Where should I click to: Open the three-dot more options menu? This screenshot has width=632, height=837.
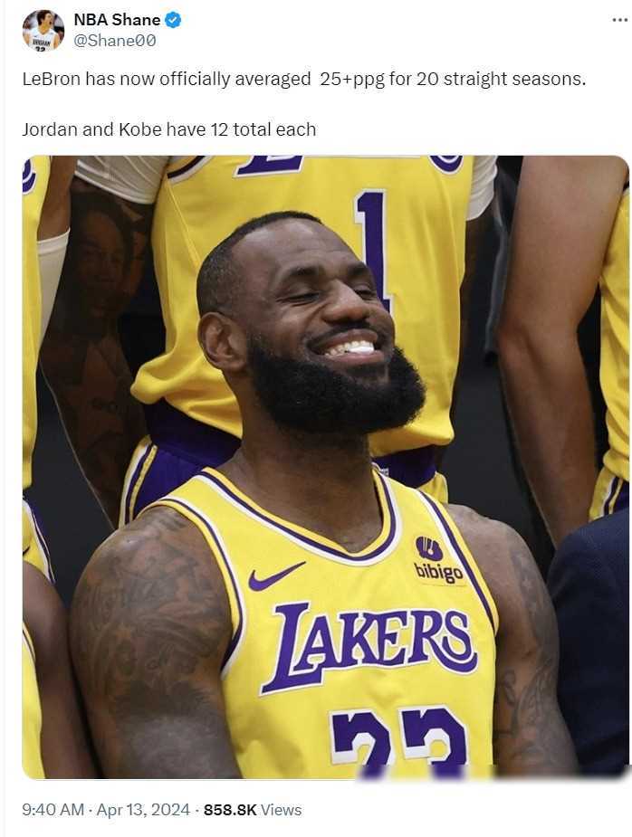619,20
